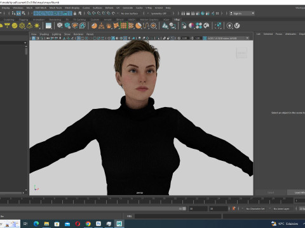305x228 pixels.
Task: Open the Symmetry Off dropdown
Action: click(x=160, y=13)
